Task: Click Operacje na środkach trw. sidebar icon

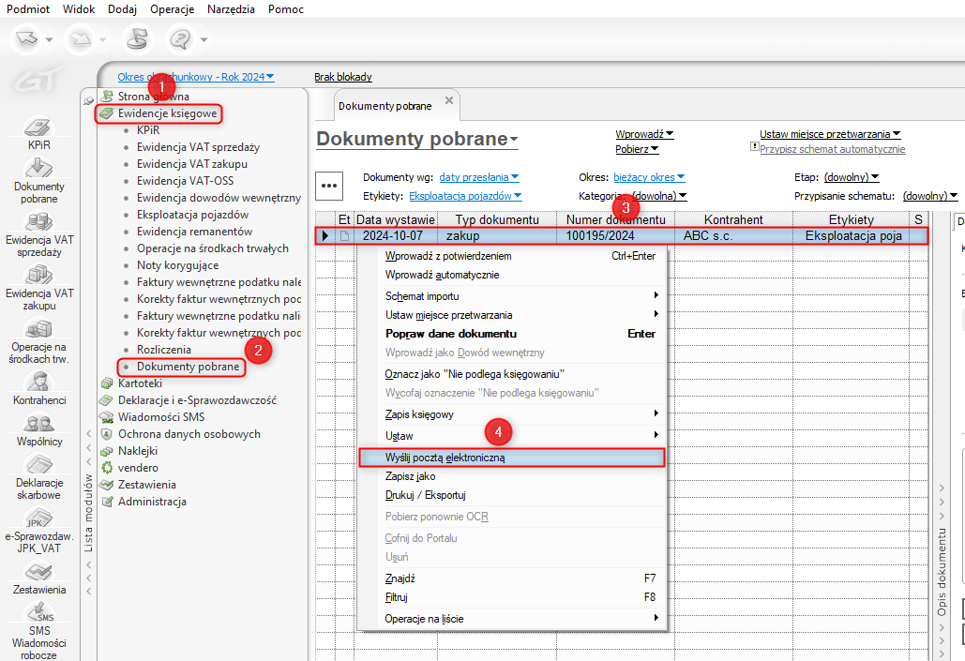Action: (38, 328)
